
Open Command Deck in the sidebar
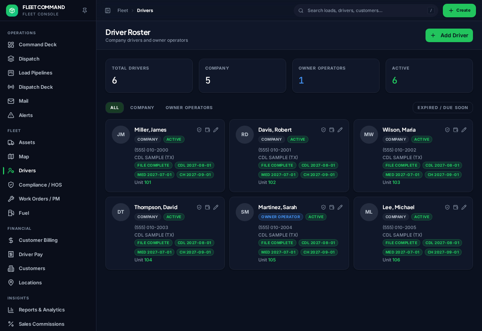[48, 44]
